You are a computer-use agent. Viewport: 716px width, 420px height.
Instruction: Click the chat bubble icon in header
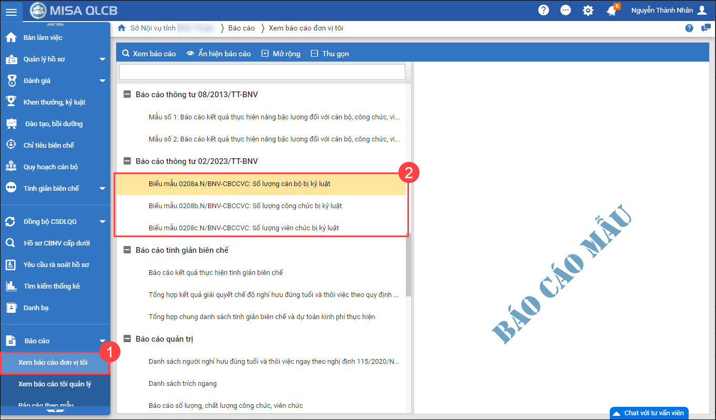566,11
